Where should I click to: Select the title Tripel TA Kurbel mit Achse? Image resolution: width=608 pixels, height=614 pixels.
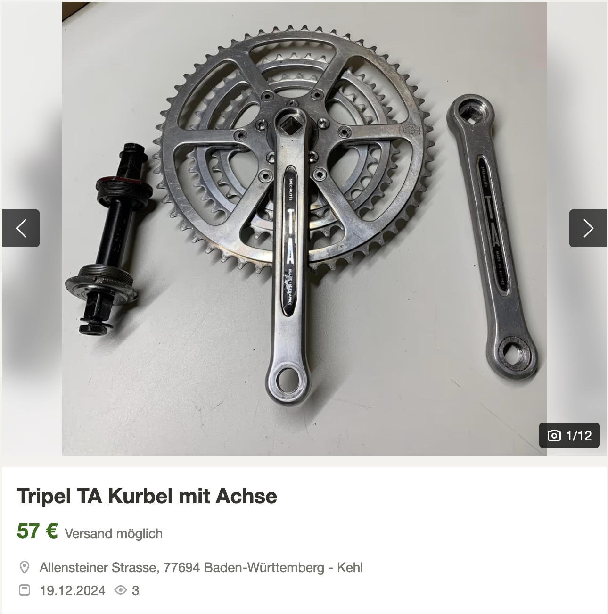147,496
